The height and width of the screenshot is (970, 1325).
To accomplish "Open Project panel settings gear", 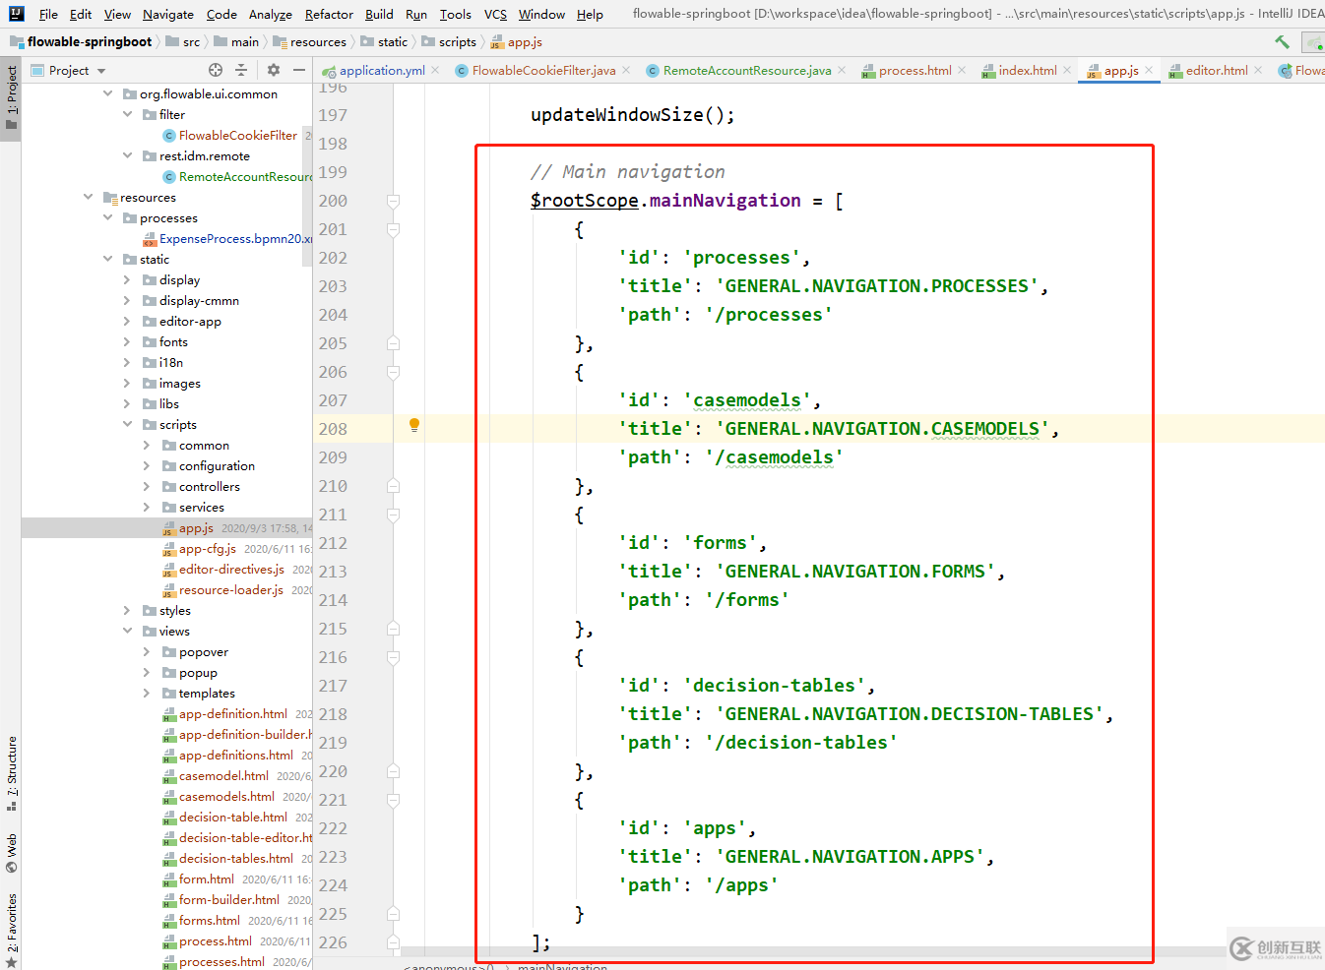I will point(274,70).
